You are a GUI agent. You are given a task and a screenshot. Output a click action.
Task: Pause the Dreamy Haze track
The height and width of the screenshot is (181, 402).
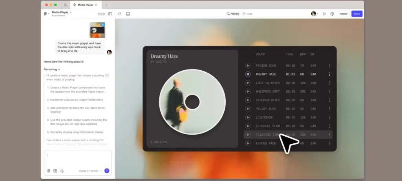(248, 74)
